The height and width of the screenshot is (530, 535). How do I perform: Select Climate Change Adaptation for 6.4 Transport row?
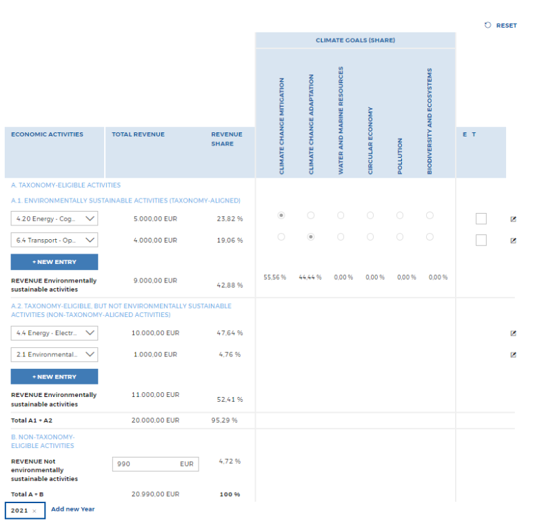tap(311, 236)
